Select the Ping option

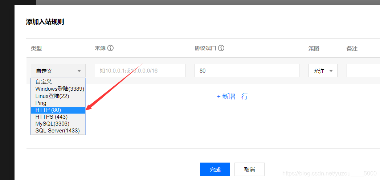[x=58, y=103]
